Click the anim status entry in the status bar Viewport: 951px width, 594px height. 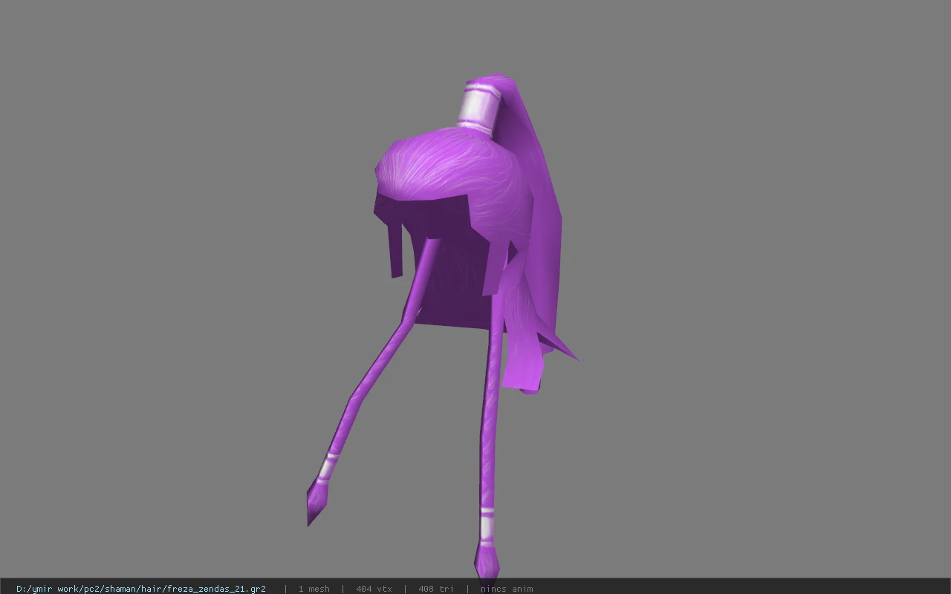tap(507, 589)
